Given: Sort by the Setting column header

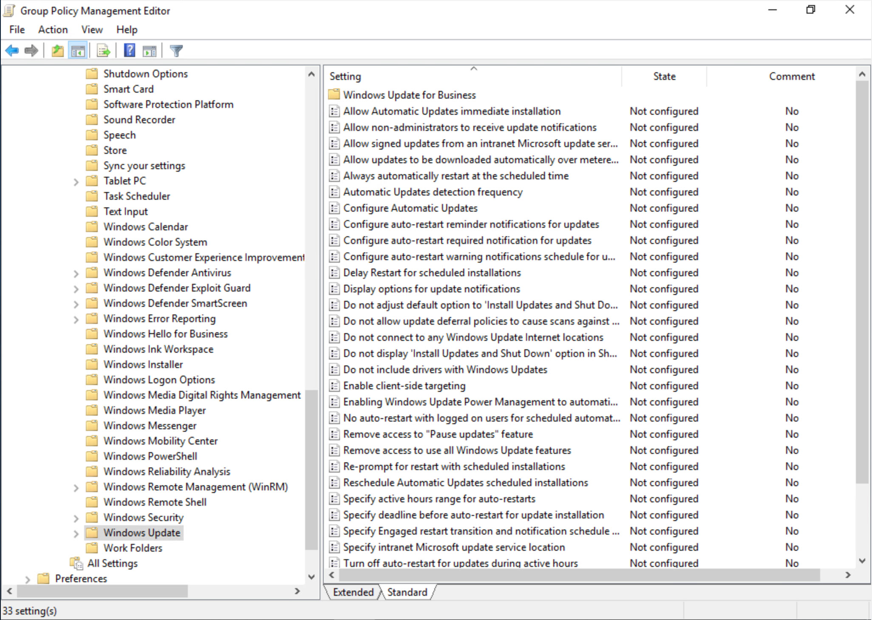Looking at the screenshot, I should (473, 76).
